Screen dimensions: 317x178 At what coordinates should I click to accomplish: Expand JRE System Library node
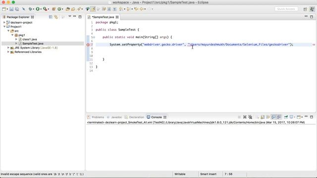pyautogui.click(x=8, y=47)
